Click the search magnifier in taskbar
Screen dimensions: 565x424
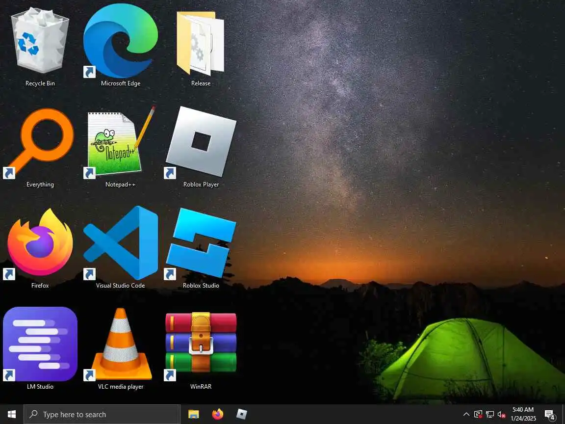tap(33, 414)
